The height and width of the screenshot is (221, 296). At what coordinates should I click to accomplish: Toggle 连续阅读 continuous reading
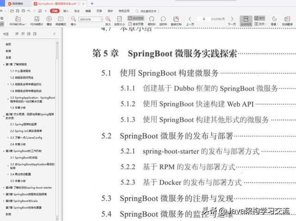click(246, 21)
